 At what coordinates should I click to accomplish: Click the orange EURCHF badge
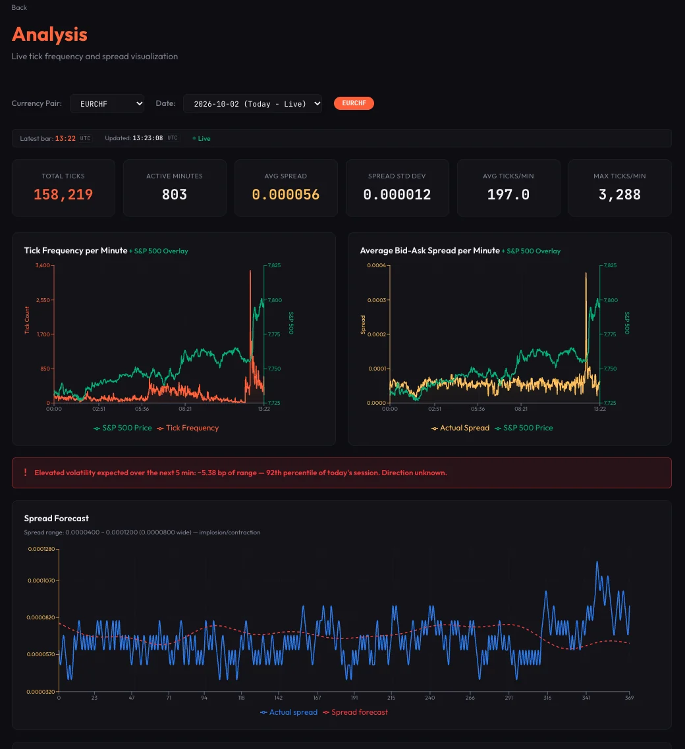(354, 103)
